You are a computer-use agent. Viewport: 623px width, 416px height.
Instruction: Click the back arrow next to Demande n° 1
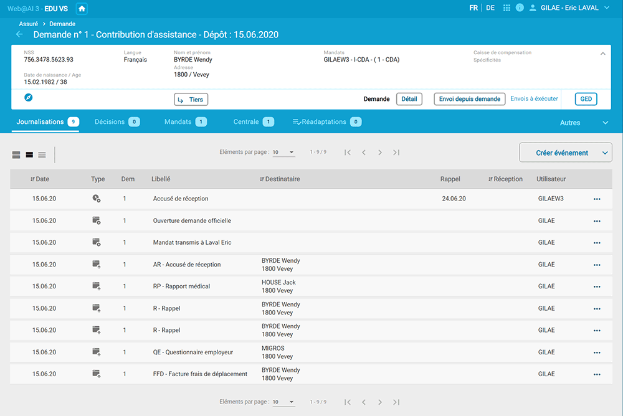pyautogui.click(x=18, y=35)
